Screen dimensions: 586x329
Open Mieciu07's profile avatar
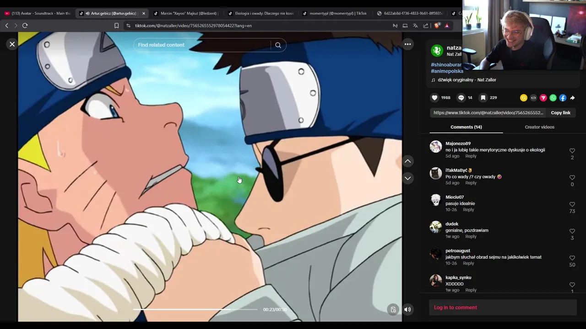point(435,200)
